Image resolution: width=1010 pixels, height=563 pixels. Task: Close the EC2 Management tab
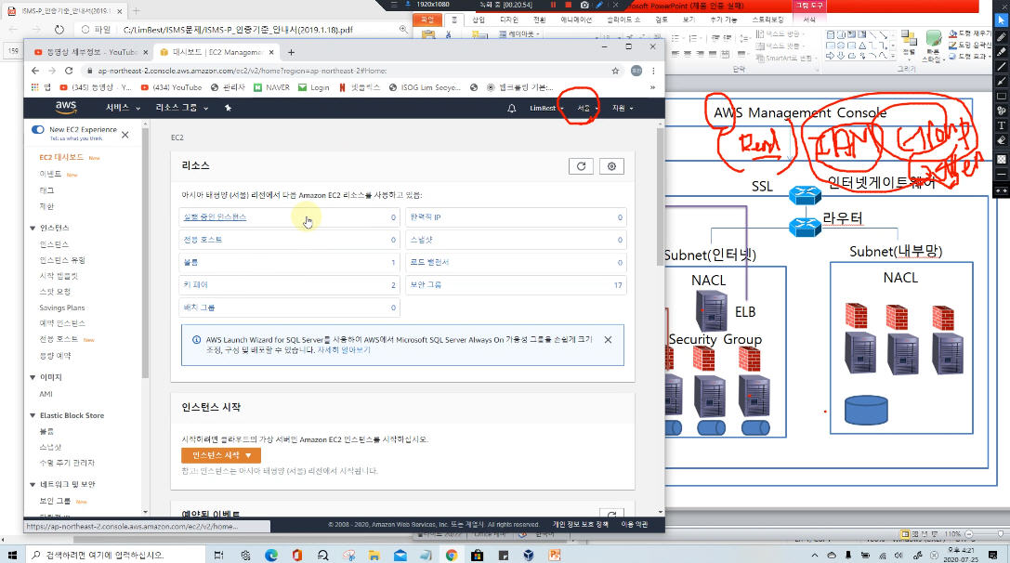[271, 52]
